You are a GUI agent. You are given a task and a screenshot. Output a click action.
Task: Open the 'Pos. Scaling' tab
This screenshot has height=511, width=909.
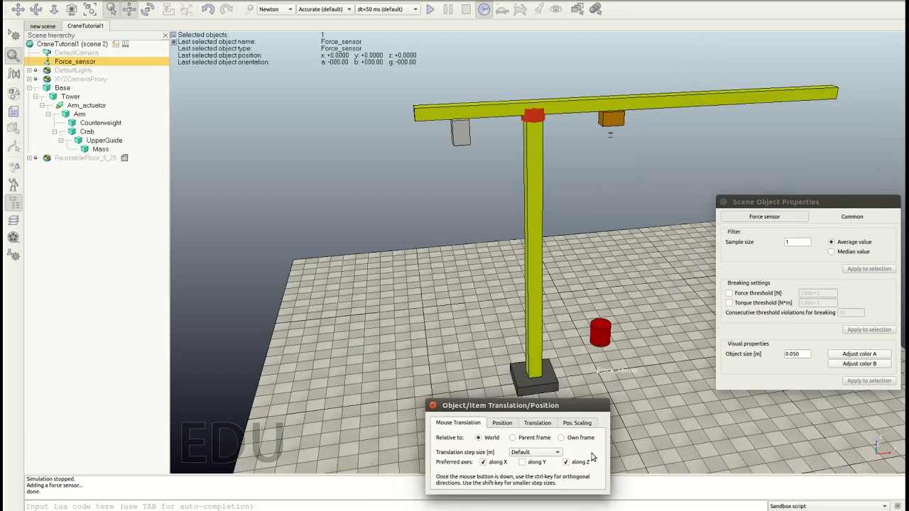pos(577,423)
